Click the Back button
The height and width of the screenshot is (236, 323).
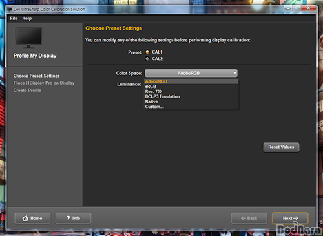[249, 219]
